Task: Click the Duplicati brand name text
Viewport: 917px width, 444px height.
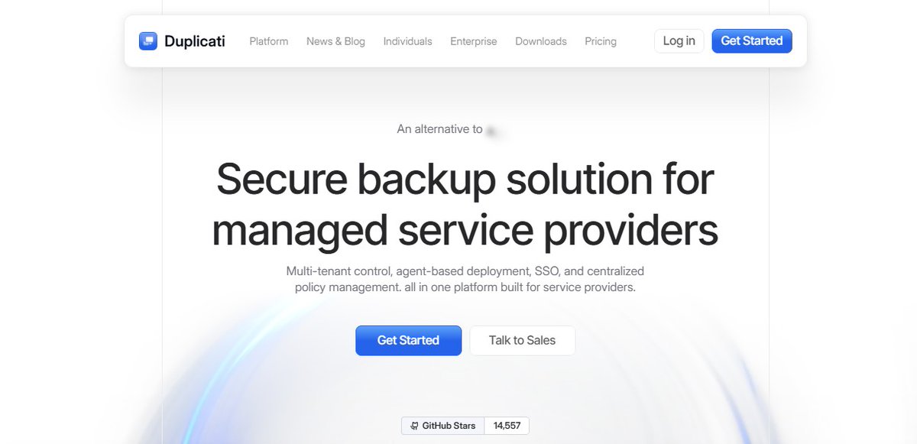Action: coord(195,41)
